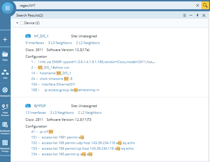Image resolution: width=210 pixels, height=162 pixels.
Task: Click Site: Unassigned next to BJ*POP
Action: [x=84, y=106]
